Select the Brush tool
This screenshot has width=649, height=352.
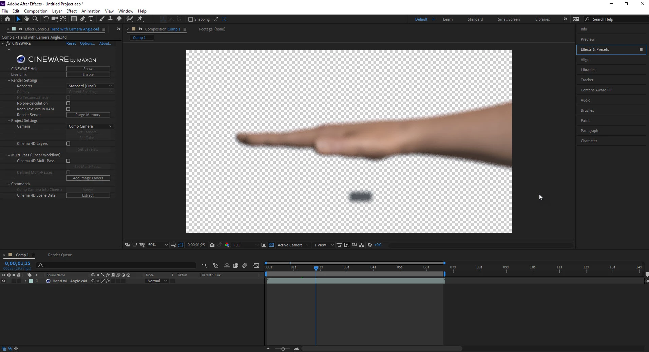pyautogui.click(x=101, y=19)
